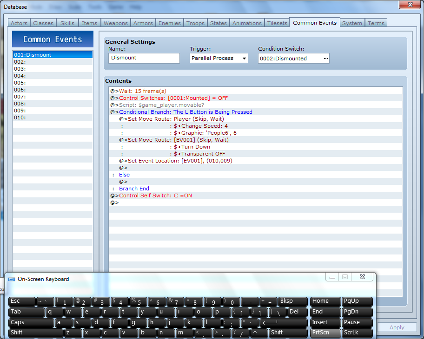Open the Trigger dropdown showing Parallel Process
The image size is (424, 339).
coord(219,58)
